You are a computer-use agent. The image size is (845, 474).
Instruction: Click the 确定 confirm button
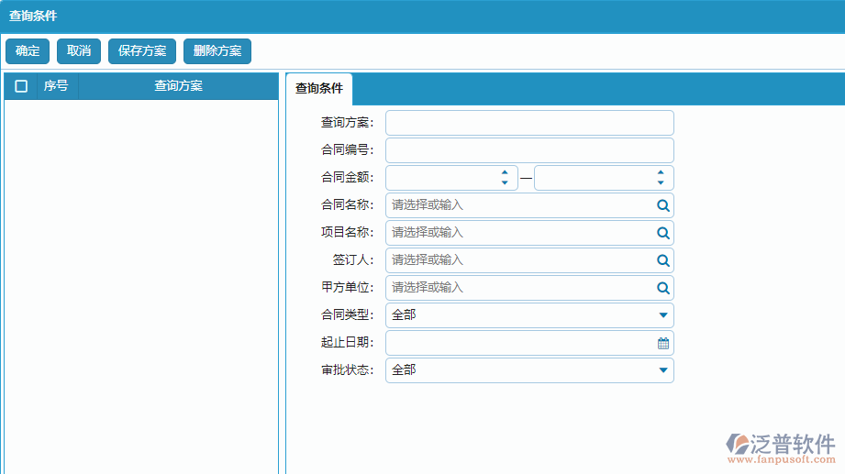(x=28, y=51)
